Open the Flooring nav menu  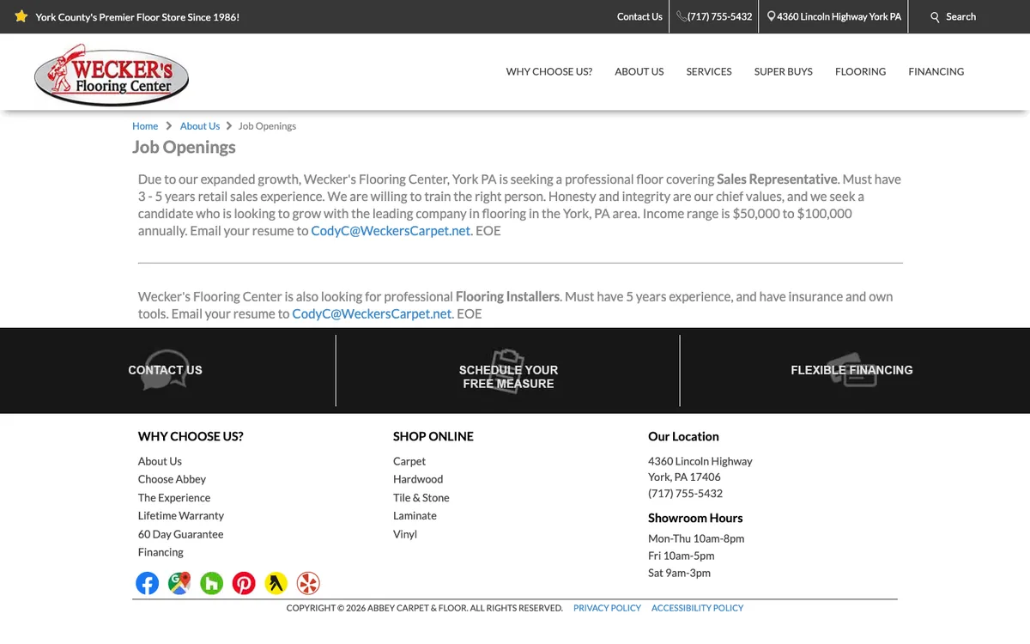pyautogui.click(x=860, y=71)
